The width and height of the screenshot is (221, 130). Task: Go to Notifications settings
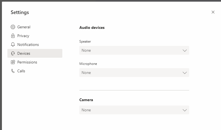(28, 45)
